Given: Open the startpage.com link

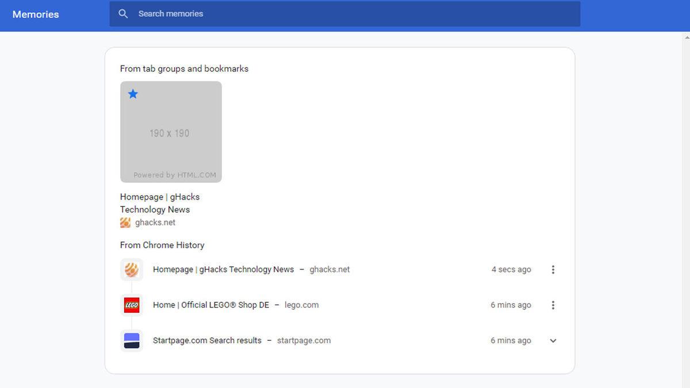Looking at the screenshot, I should click(x=304, y=340).
